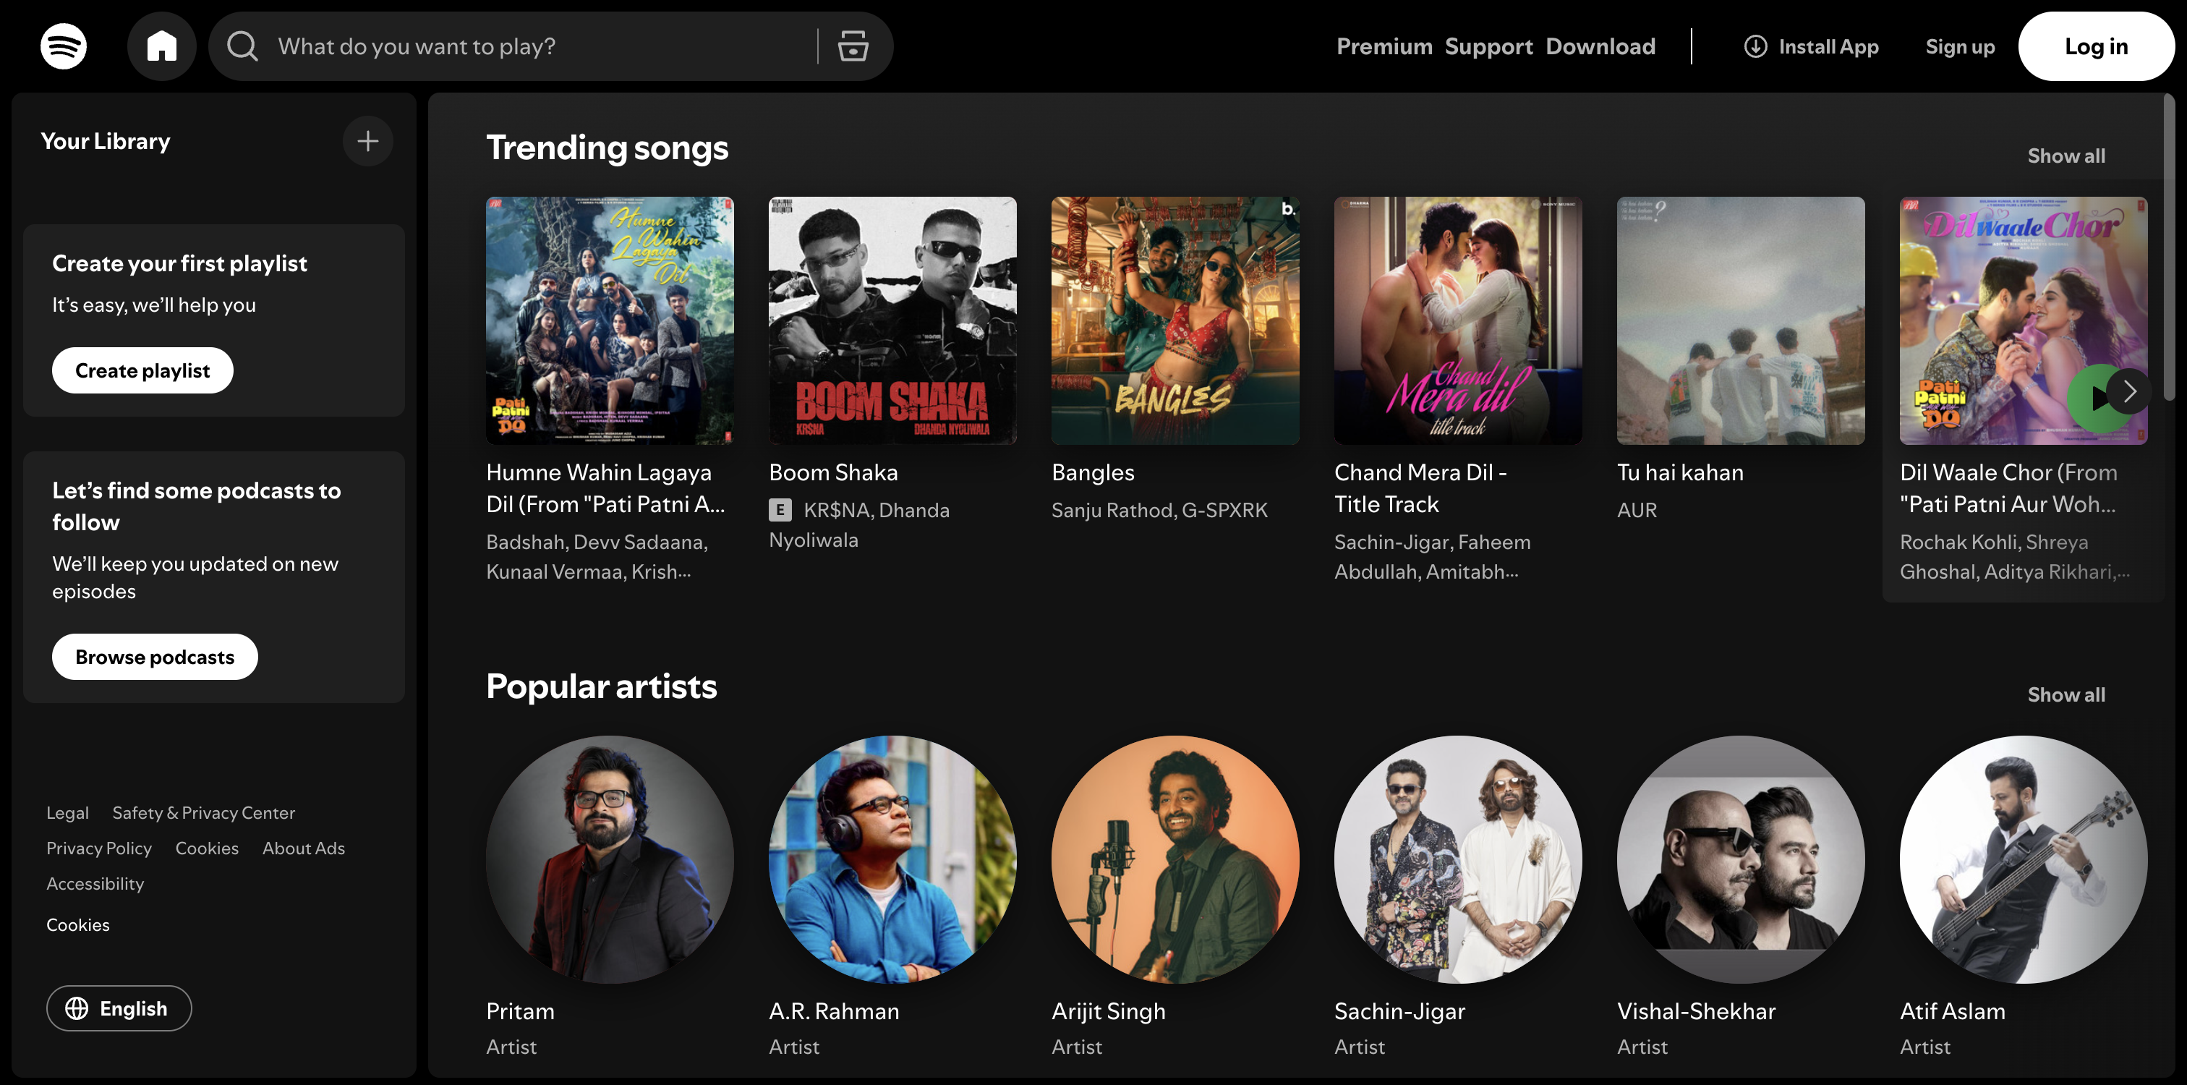Open the Support menu item

tap(1488, 46)
